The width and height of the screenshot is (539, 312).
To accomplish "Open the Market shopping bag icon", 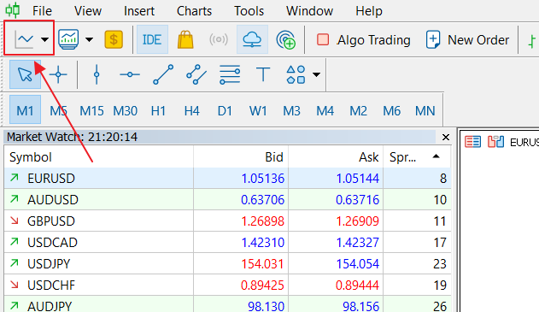I will (185, 39).
